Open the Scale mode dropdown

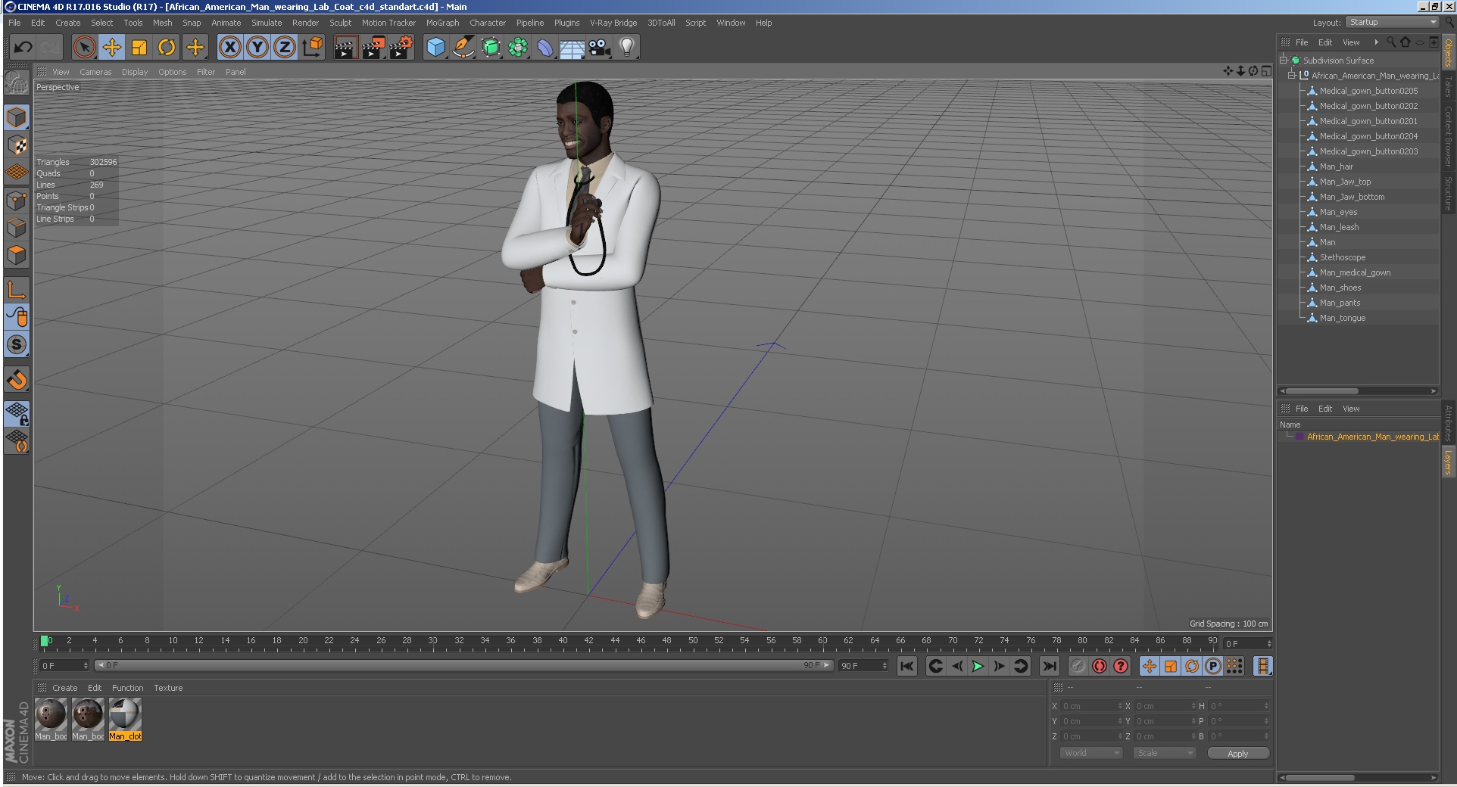point(1164,753)
